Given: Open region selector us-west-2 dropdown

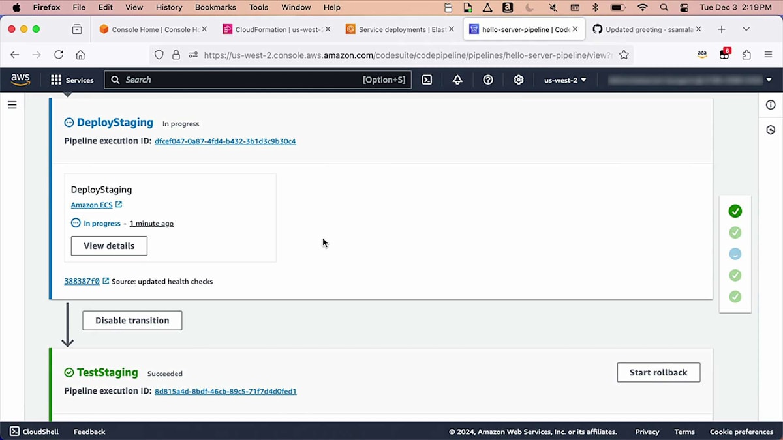Looking at the screenshot, I should (565, 80).
